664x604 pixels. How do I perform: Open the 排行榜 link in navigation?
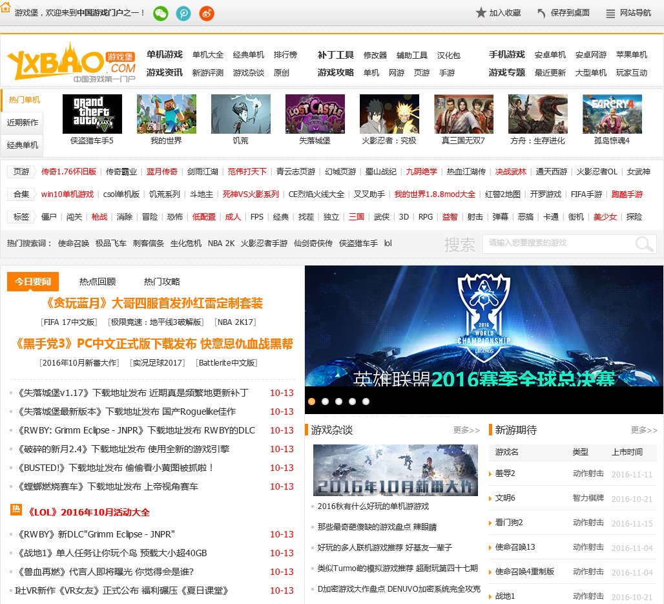[x=285, y=55]
